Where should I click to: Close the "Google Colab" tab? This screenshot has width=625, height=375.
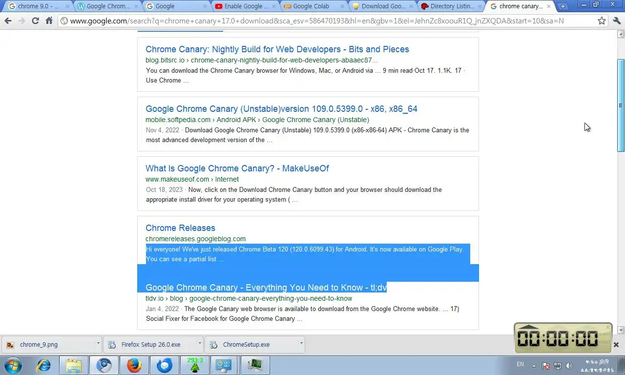point(342,6)
